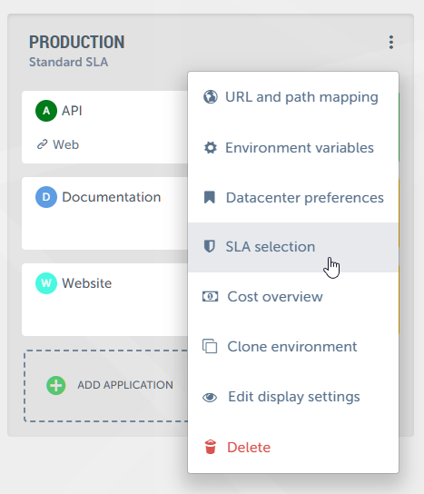Click the gear icon for Environment variables

(210, 147)
